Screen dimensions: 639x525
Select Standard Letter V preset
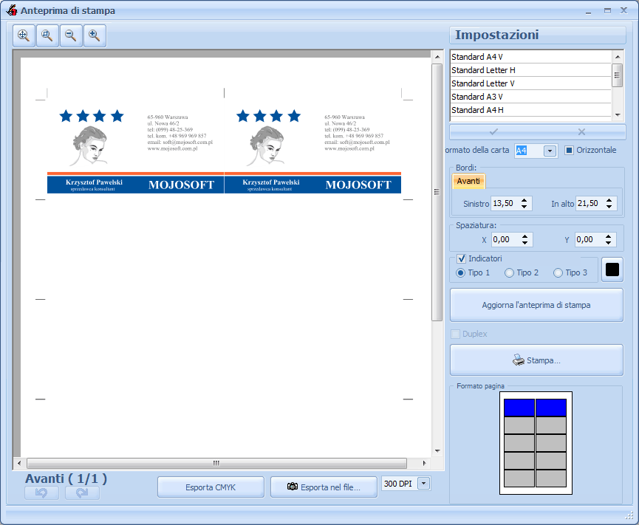530,83
